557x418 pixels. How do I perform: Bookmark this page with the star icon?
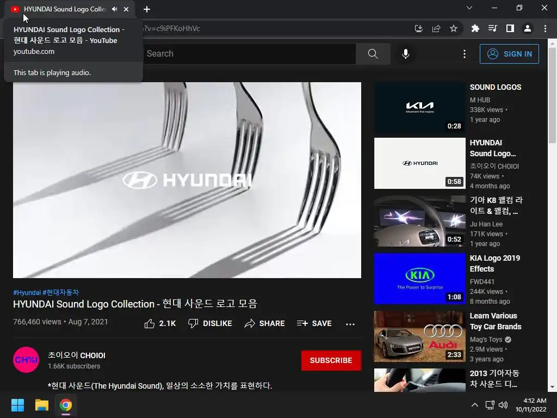pyautogui.click(x=454, y=28)
